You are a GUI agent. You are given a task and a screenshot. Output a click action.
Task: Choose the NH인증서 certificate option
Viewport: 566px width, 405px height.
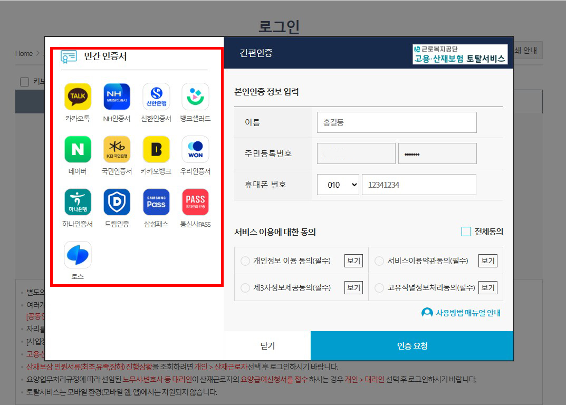pyautogui.click(x=116, y=97)
